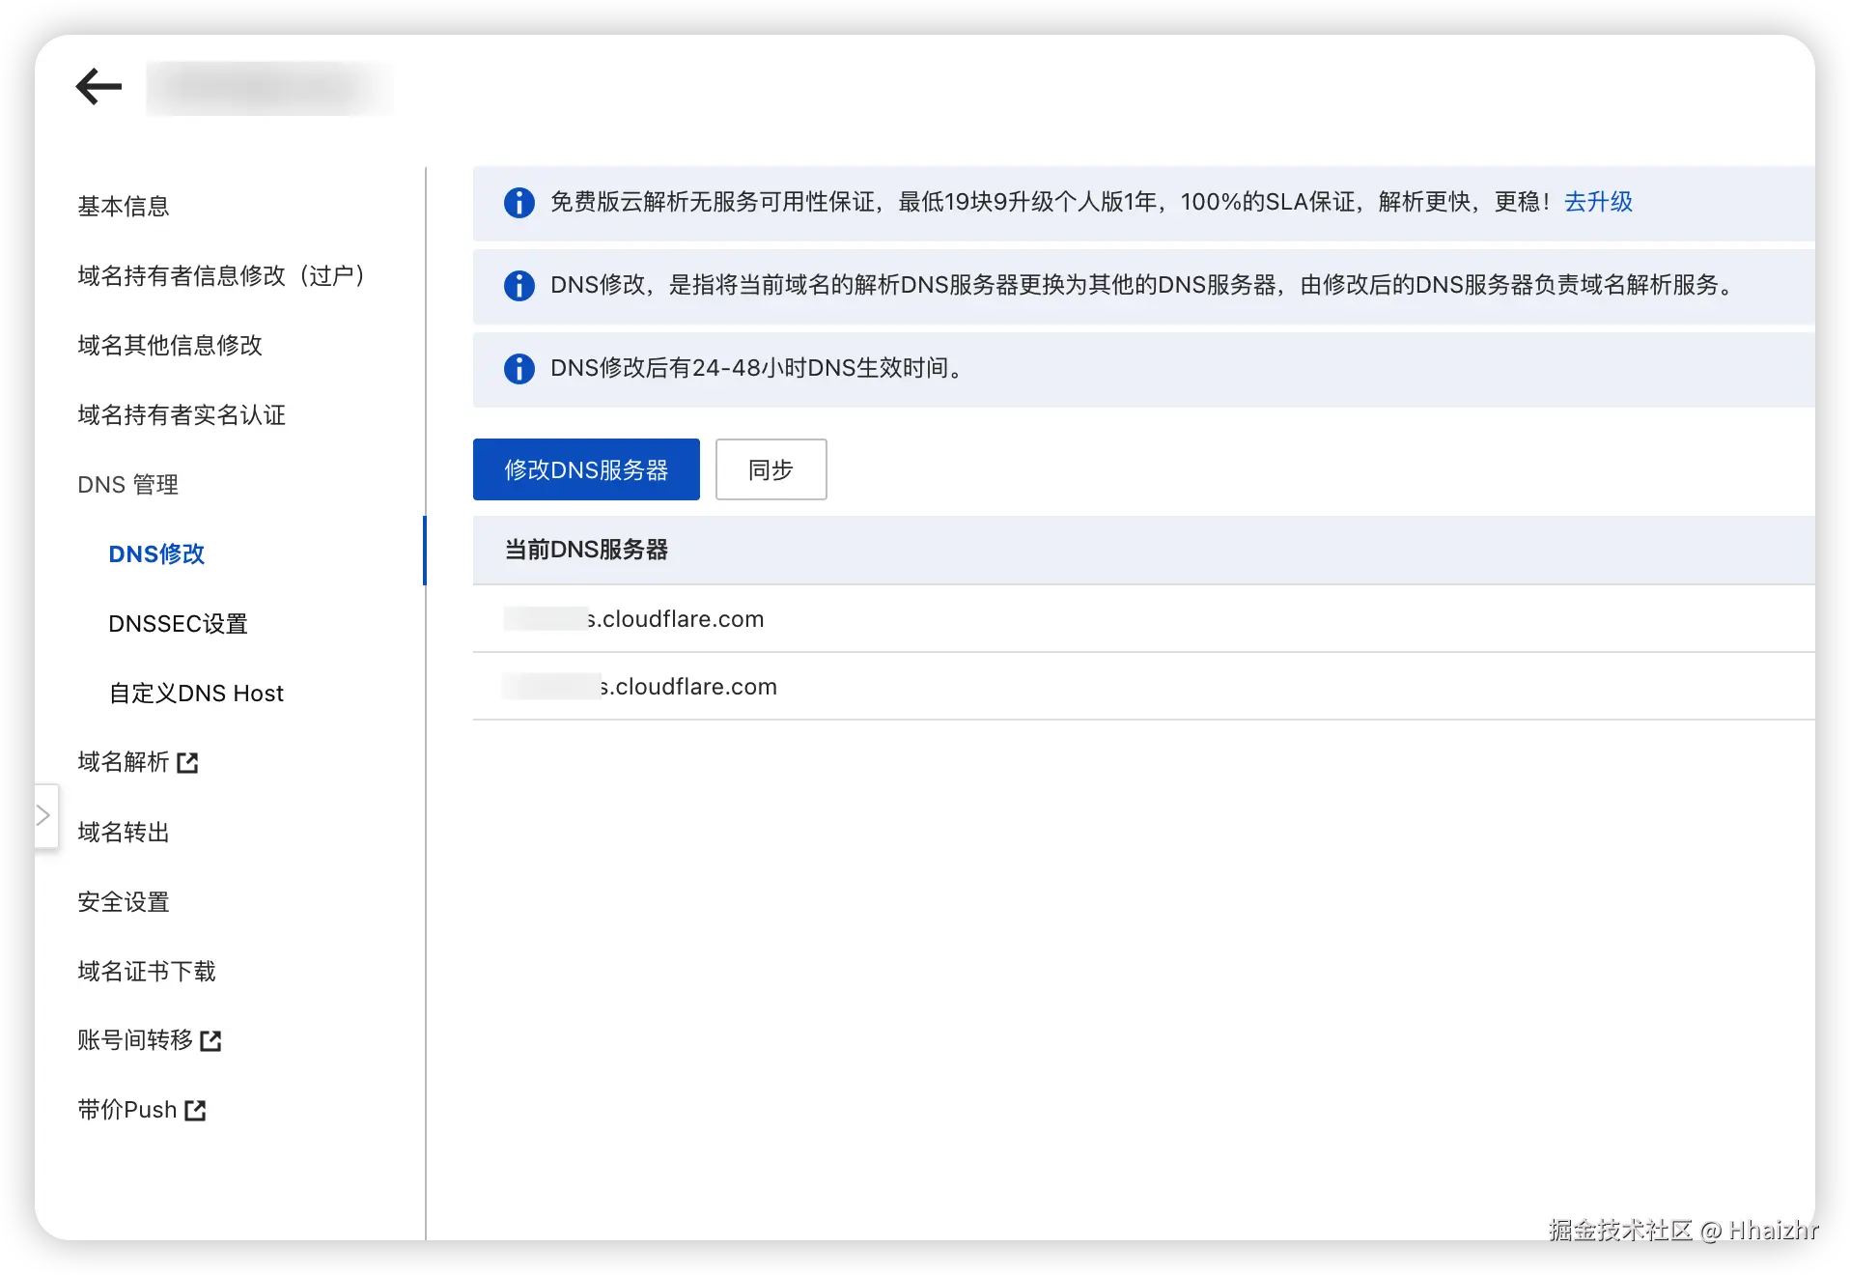Follow the 去升级 link
Viewport: 1850px width, 1275px height.
pos(1598,202)
